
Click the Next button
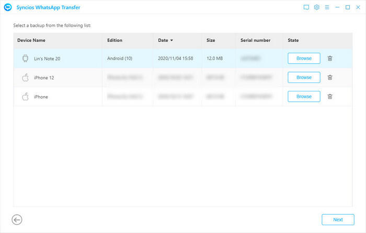[x=338, y=219]
